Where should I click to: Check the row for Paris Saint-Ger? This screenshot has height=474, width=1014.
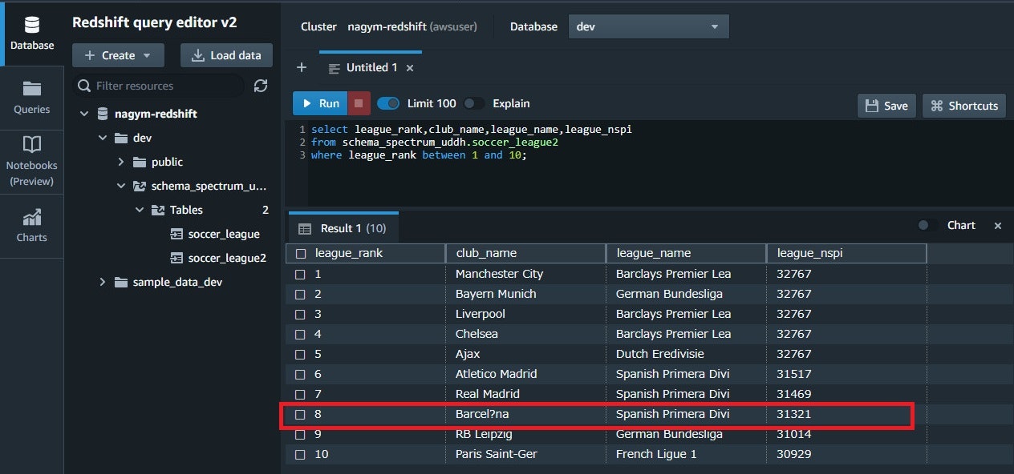(x=300, y=454)
